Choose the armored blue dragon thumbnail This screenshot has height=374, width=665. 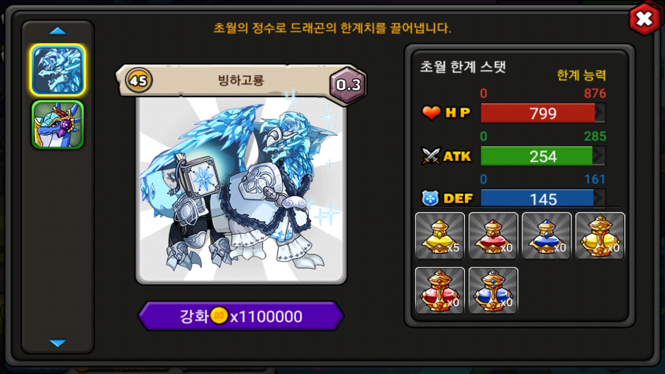tap(57, 125)
